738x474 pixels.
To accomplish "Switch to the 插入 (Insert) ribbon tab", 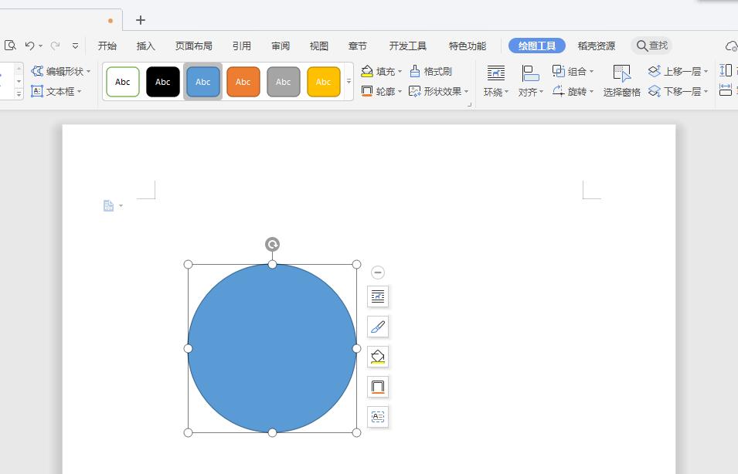I will pos(146,46).
